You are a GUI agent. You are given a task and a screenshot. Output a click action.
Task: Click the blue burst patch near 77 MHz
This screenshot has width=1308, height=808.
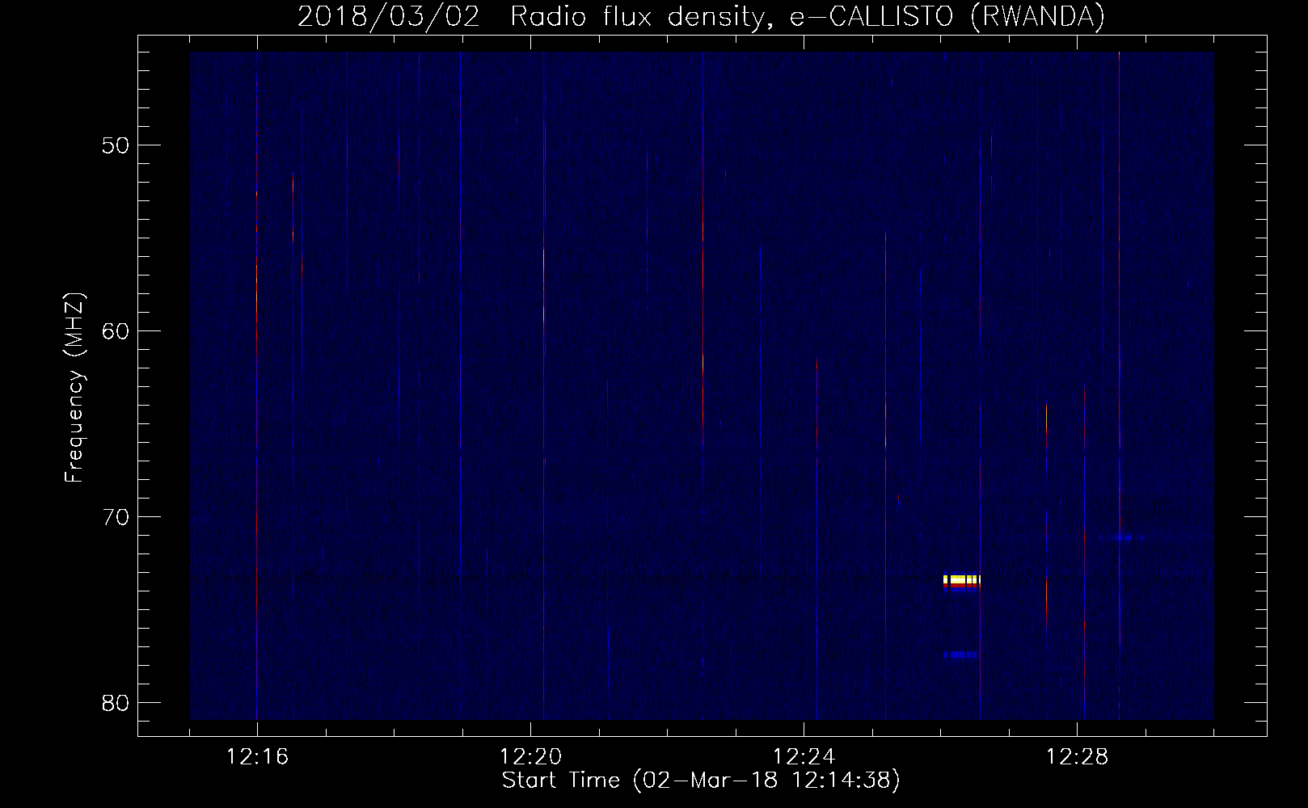pos(960,654)
